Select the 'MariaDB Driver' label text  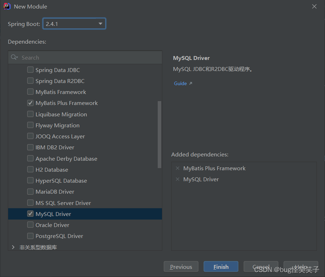pyautogui.click(x=55, y=192)
